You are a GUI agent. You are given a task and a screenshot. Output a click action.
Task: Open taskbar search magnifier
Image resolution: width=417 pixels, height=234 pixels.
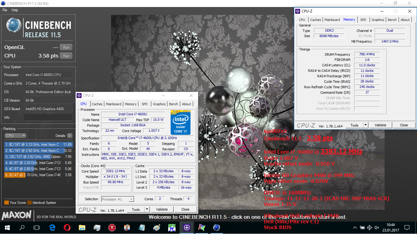[x=22, y=227]
